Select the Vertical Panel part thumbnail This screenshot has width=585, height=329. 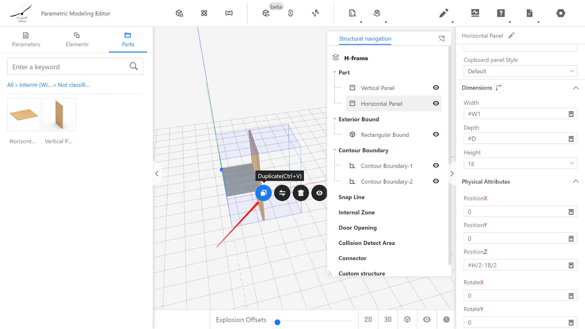pos(59,115)
